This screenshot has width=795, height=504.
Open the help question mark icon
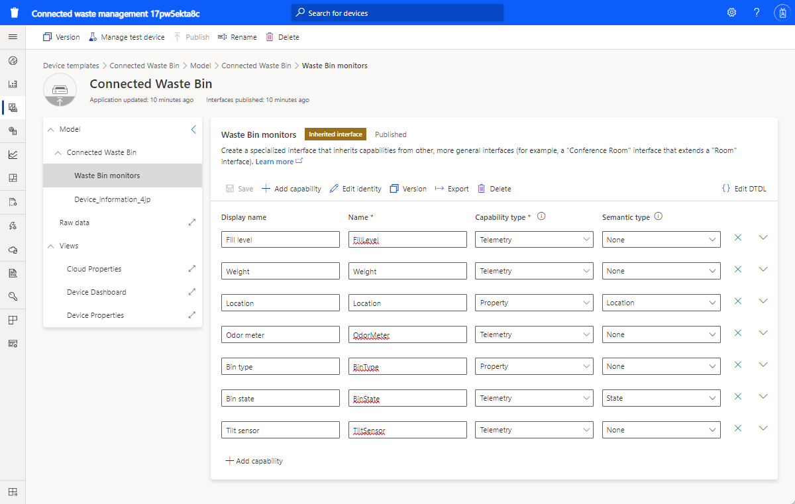click(x=757, y=13)
